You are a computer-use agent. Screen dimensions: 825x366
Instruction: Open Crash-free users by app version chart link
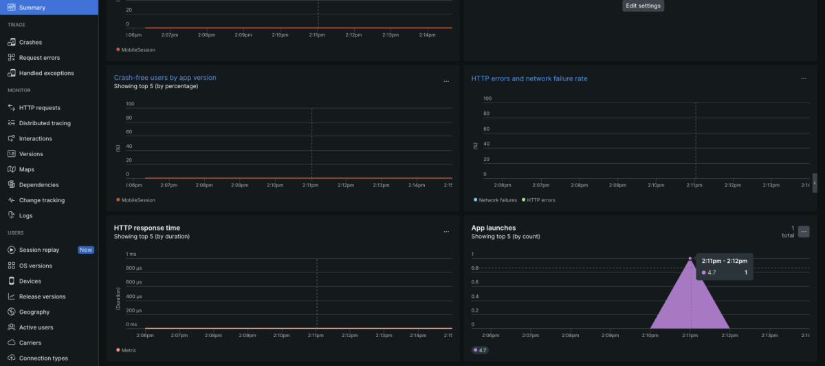(x=165, y=78)
